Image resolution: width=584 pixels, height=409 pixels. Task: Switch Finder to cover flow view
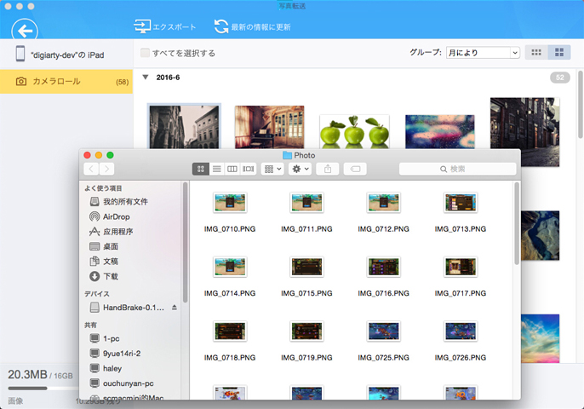pyautogui.click(x=248, y=169)
